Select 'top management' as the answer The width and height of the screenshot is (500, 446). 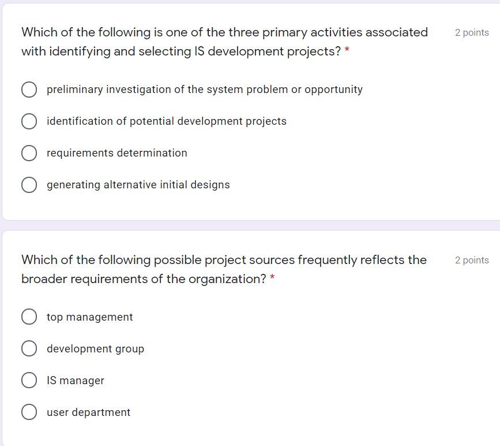[x=29, y=317]
